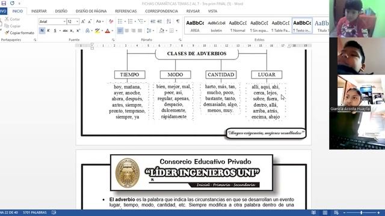Click the text effects glowing A icon
Viewport: 385px width, 216px height.
[87, 31]
